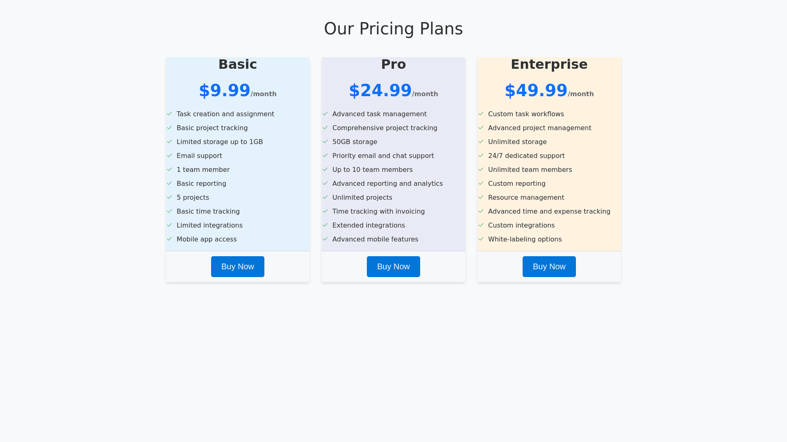Click the $9.99 monthly price
This screenshot has height=442, width=787.
pyautogui.click(x=225, y=90)
